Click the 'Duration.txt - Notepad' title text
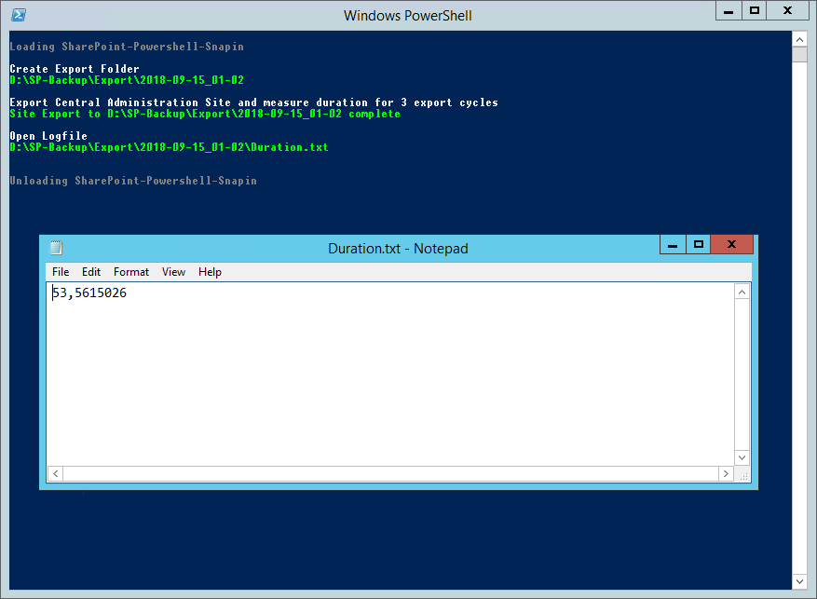Viewport: 817px width, 599px height. pos(398,249)
